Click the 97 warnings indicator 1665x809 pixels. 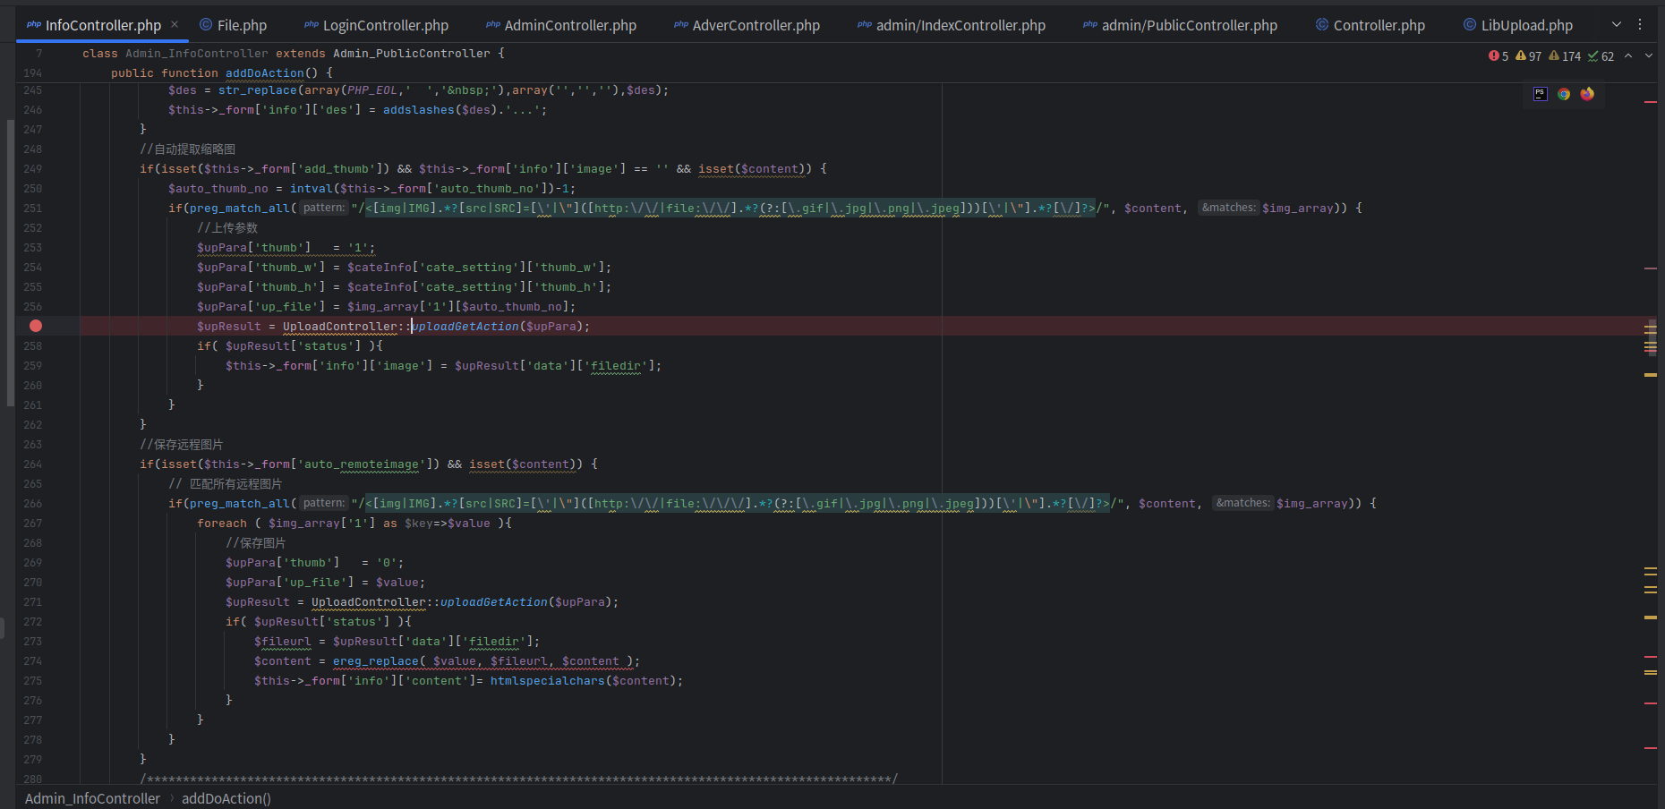(x=1529, y=56)
